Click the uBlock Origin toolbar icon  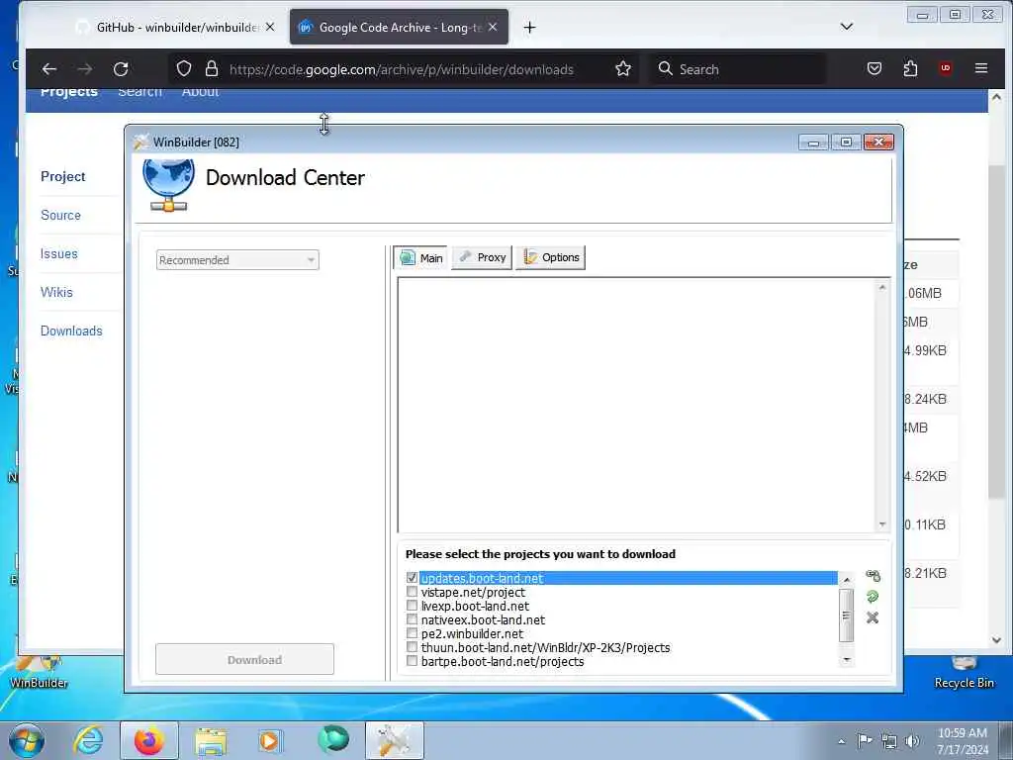click(x=945, y=68)
